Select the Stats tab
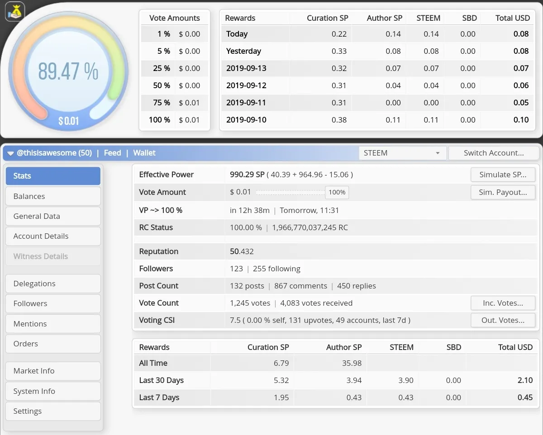Viewport: 543px width, 435px height. [53, 176]
